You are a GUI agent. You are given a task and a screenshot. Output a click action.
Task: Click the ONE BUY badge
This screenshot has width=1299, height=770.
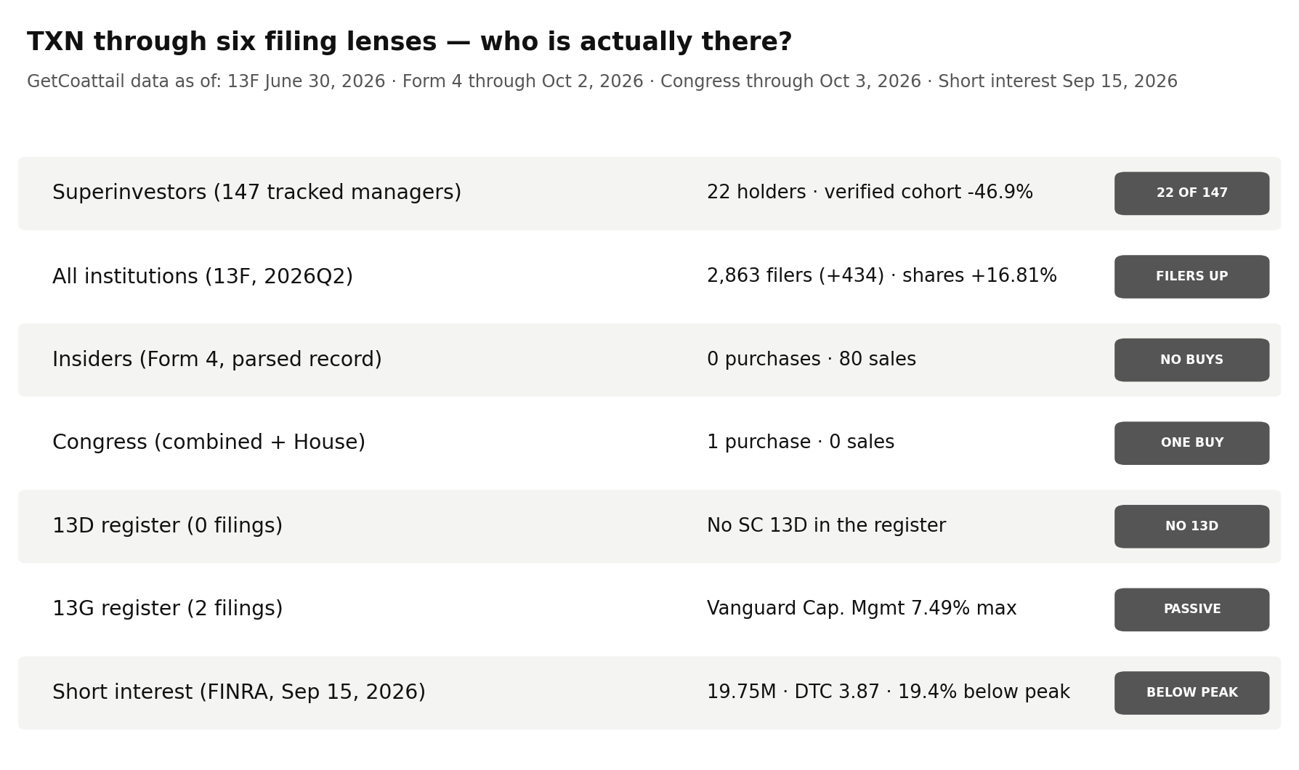(1191, 443)
